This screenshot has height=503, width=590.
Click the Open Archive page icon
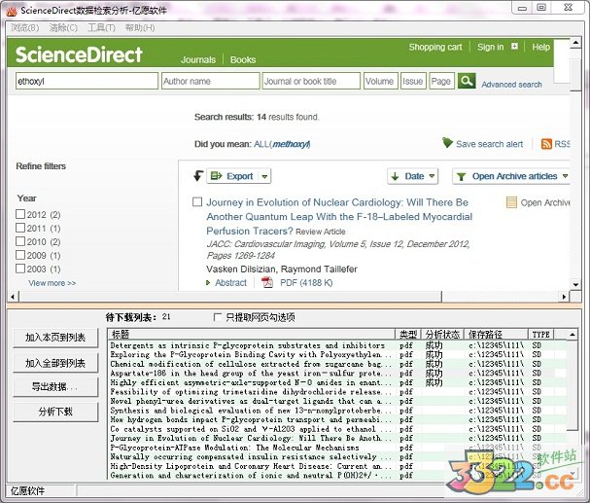pos(511,202)
